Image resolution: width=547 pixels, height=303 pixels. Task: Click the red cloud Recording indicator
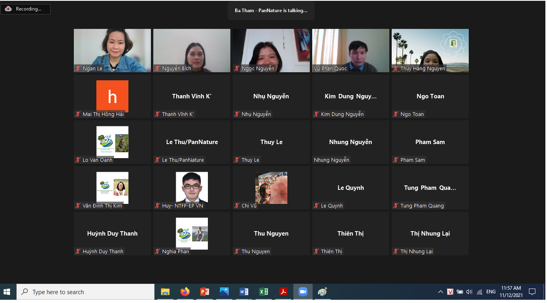pos(8,9)
